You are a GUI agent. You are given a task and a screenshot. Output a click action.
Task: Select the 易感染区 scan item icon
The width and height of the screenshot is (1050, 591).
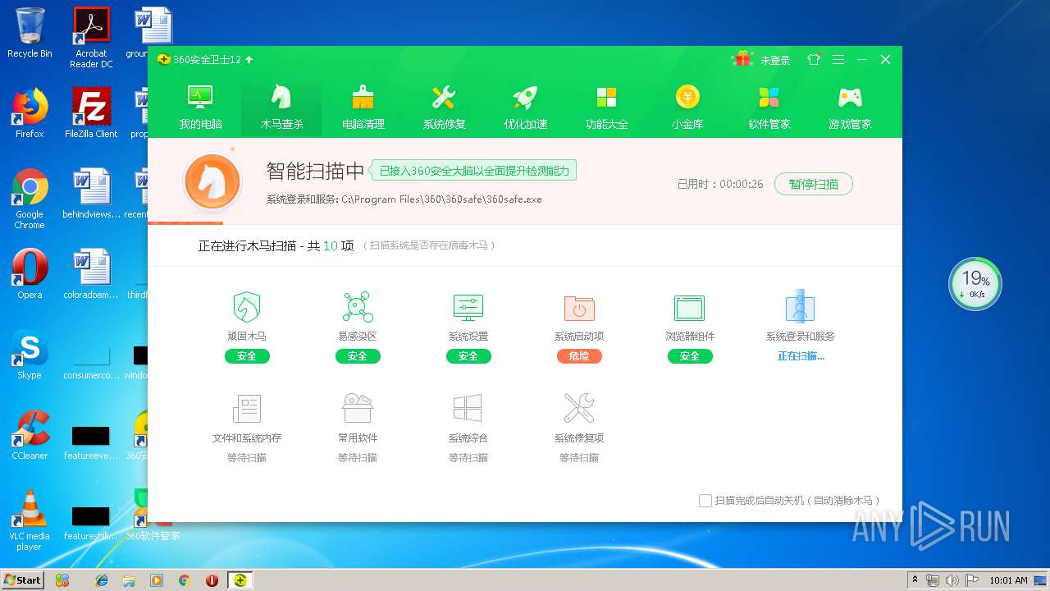[x=358, y=307]
